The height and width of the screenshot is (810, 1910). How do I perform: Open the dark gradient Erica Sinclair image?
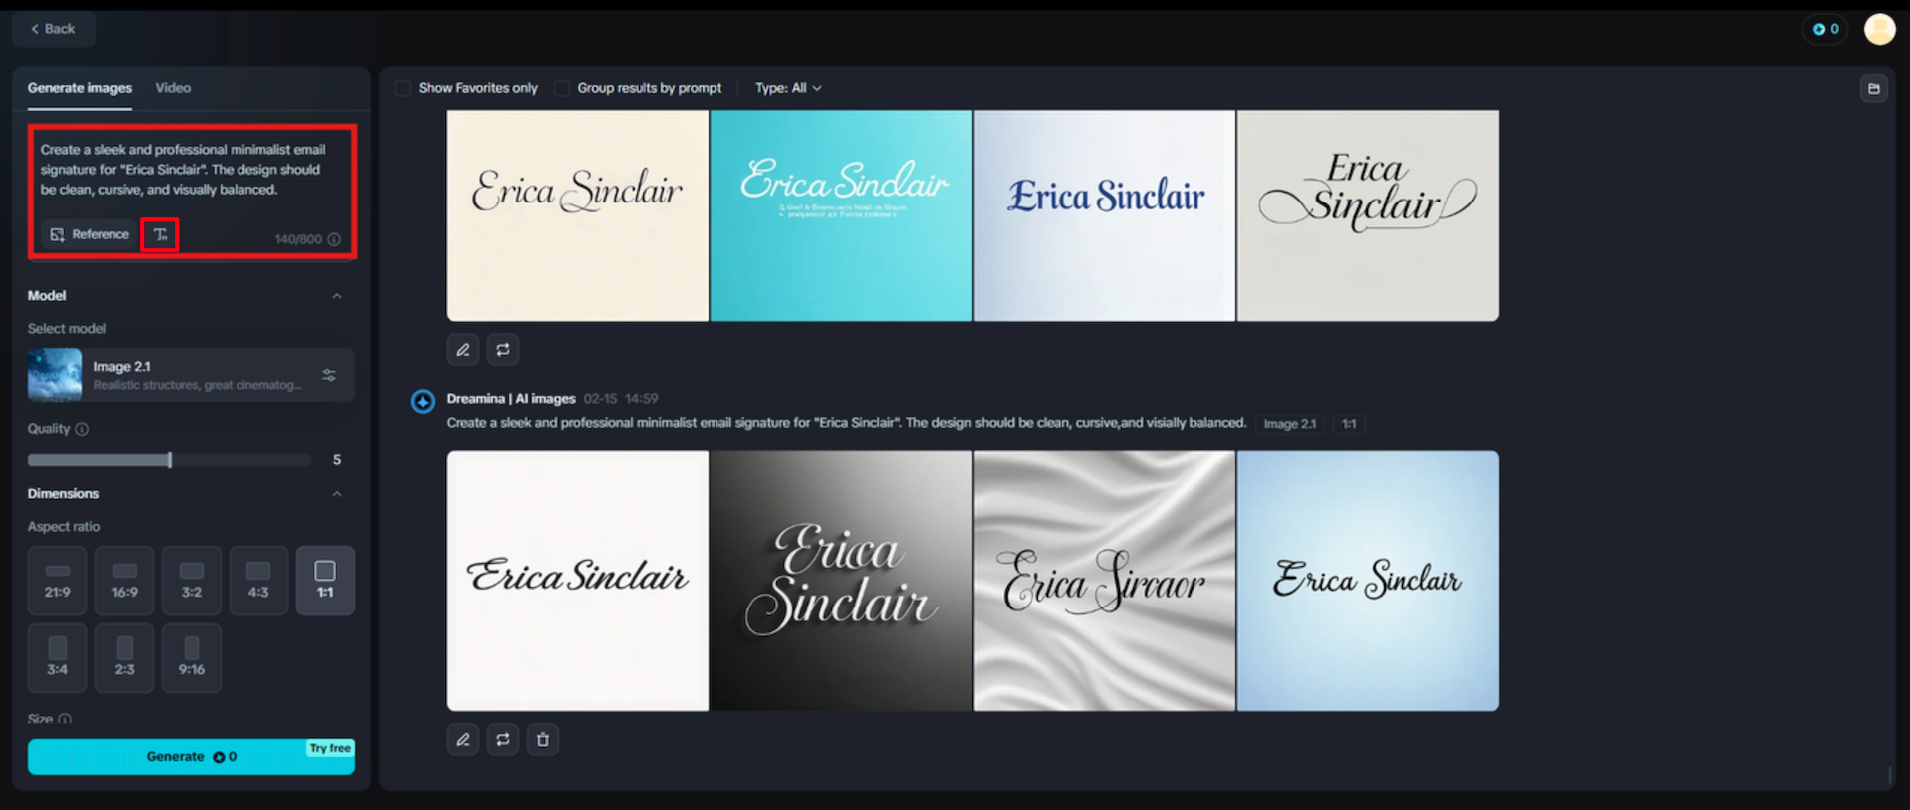coord(841,581)
